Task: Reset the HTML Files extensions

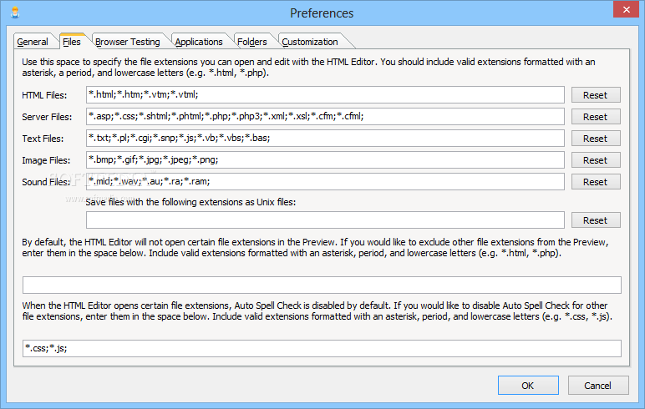Action: click(595, 95)
